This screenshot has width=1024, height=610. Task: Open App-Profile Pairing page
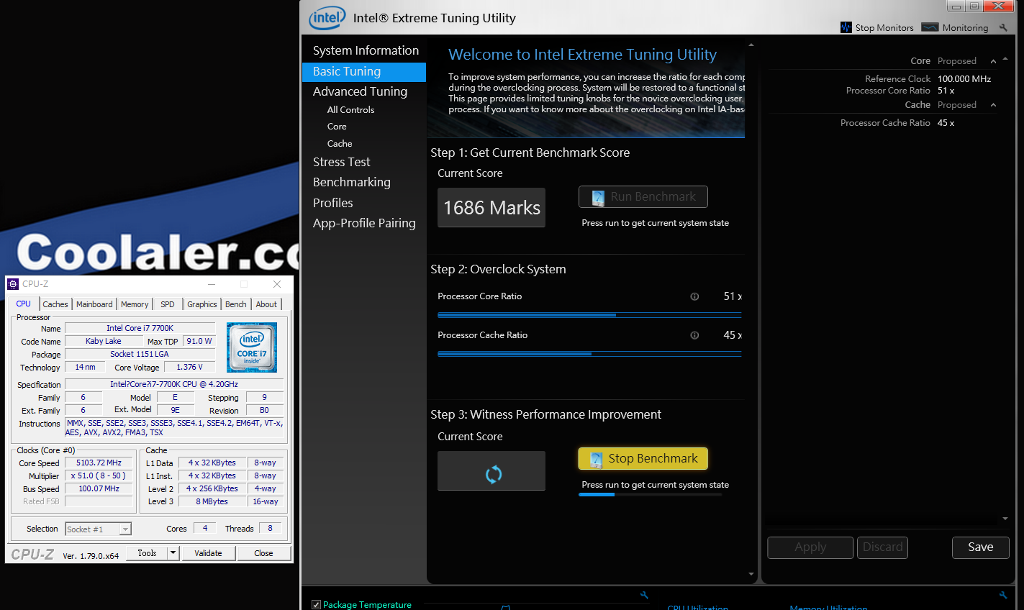tap(364, 223)
